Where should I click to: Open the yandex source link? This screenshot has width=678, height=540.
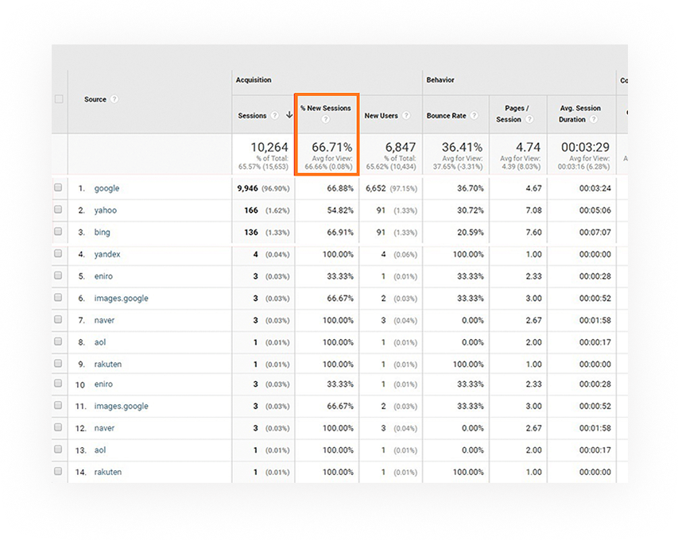click(x=107, y=254)
